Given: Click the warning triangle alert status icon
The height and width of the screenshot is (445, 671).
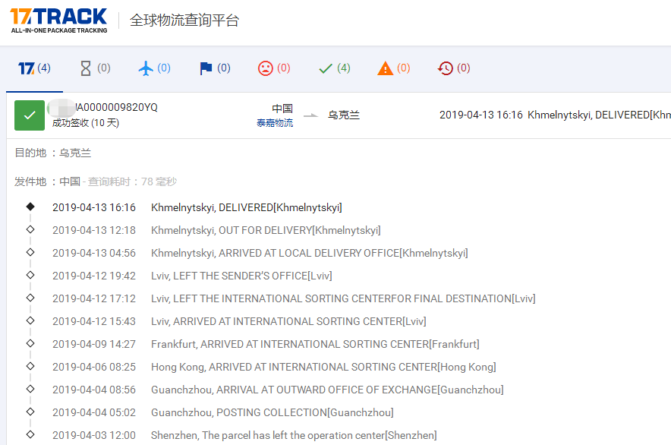Looking at the screenshot, I should [x=387, y=68].
